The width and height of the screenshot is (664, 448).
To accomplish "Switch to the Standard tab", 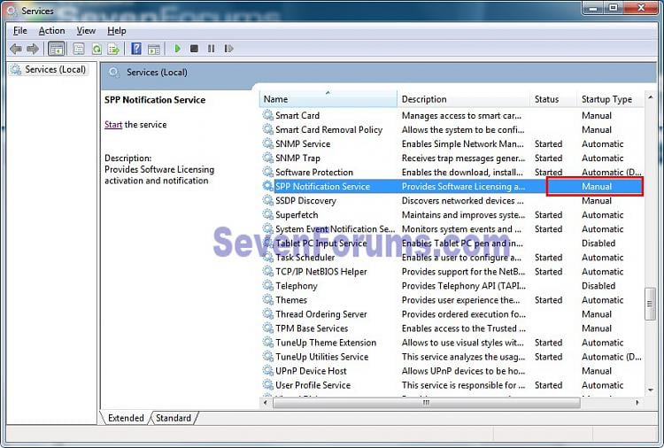I will (174, 418).
